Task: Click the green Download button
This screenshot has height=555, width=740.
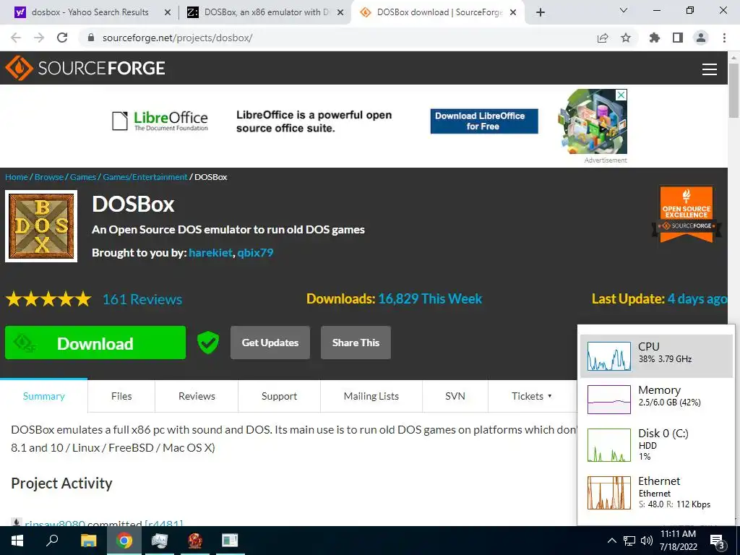Action: [x=95, y=343]
